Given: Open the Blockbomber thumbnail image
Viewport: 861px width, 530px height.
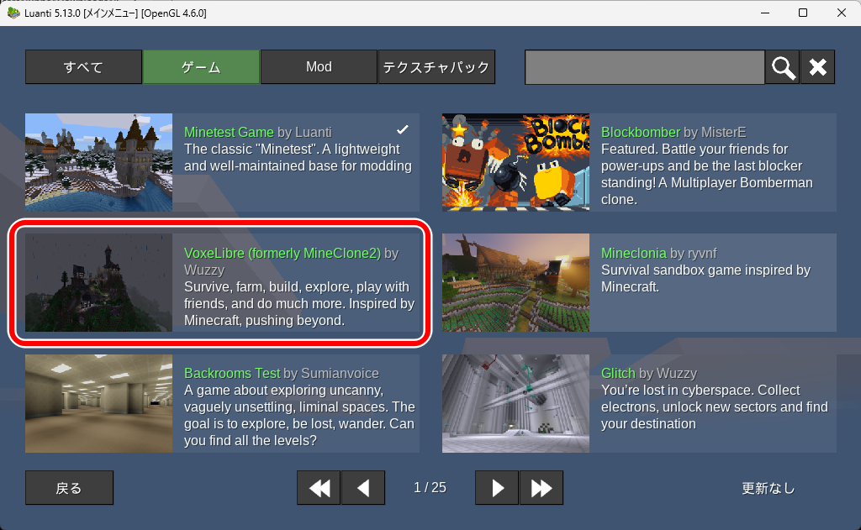Looking at the screenshot, I should (x=515, y=162).
